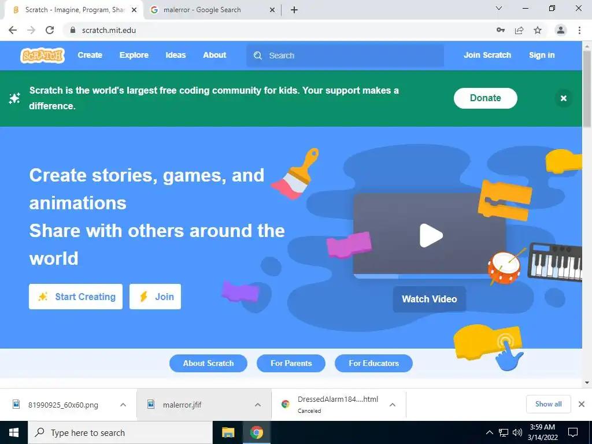Click the padlock site info icon
Image resolution: width=592 pixels, height=444 pixels.
point(73,30)
